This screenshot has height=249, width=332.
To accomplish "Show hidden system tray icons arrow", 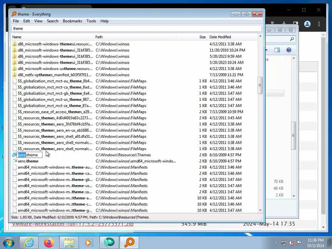I will click(x=276, y=243).
